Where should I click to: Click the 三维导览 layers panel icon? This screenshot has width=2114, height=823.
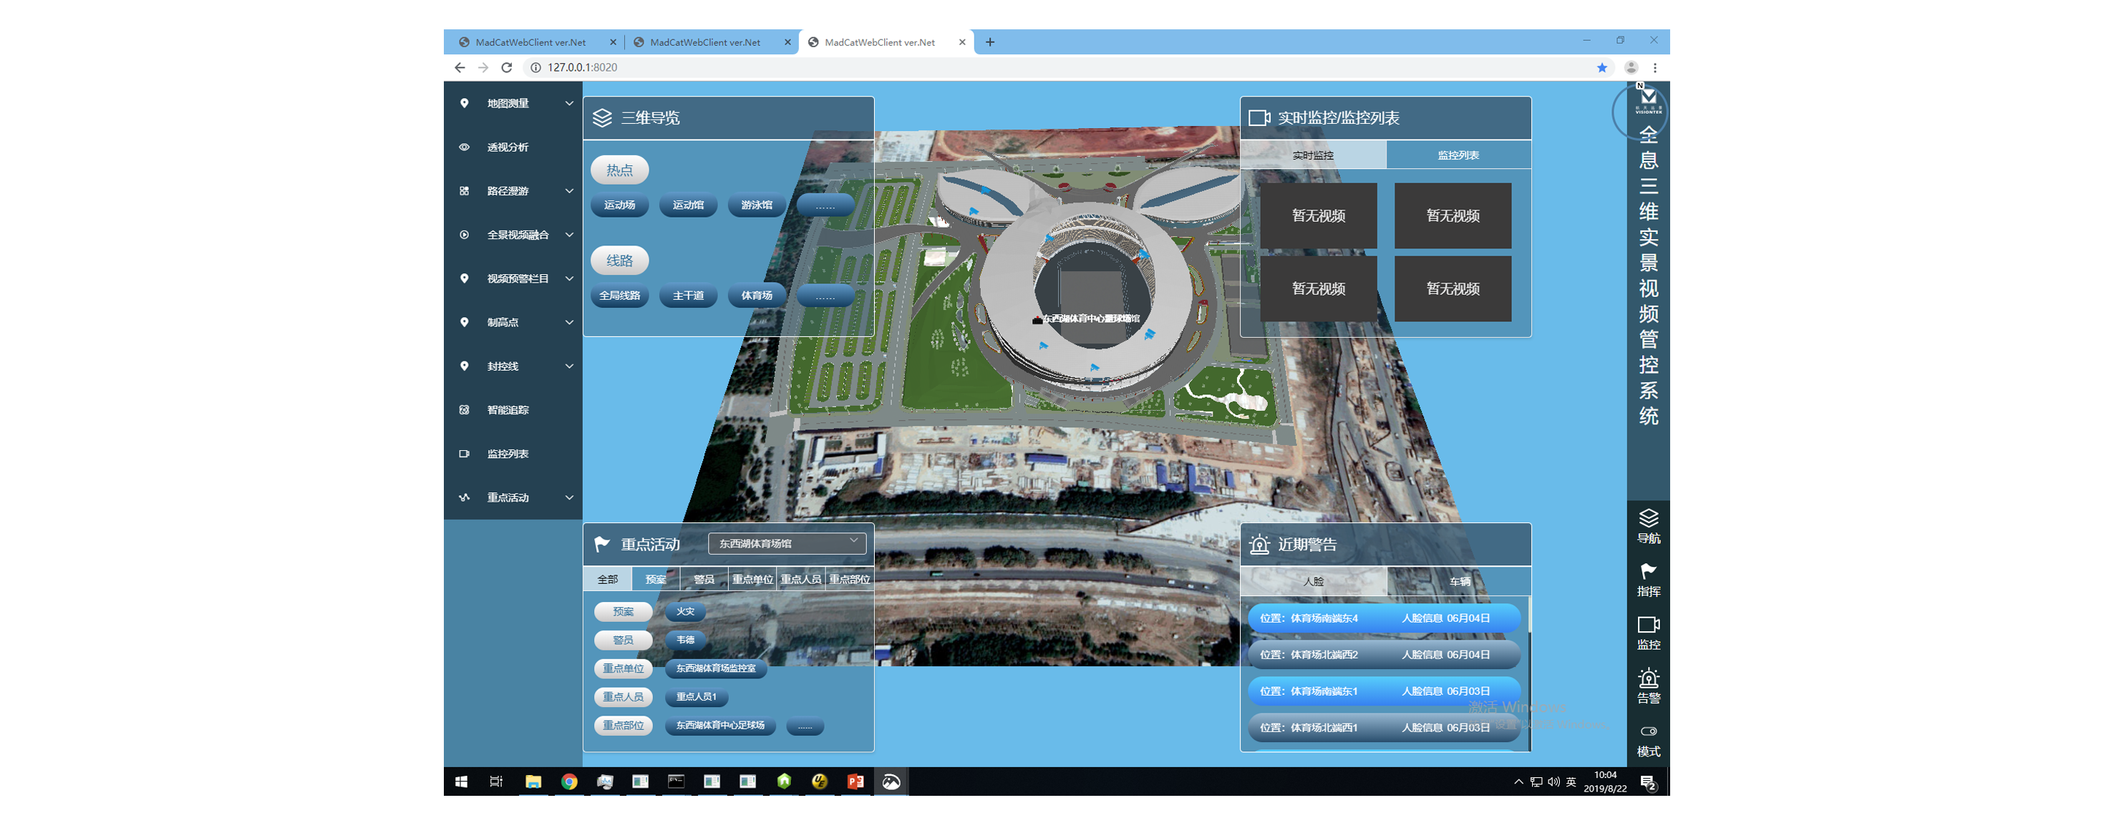[602, 118]
